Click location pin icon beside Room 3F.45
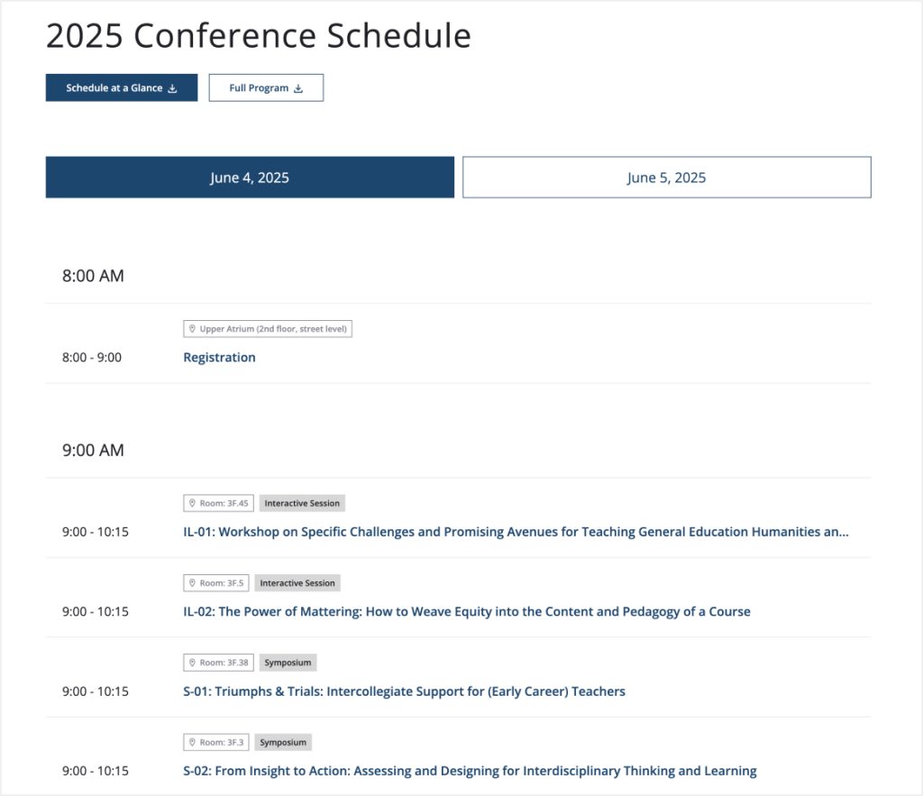This screenshot has height=796, width=923. click(192, 503)
